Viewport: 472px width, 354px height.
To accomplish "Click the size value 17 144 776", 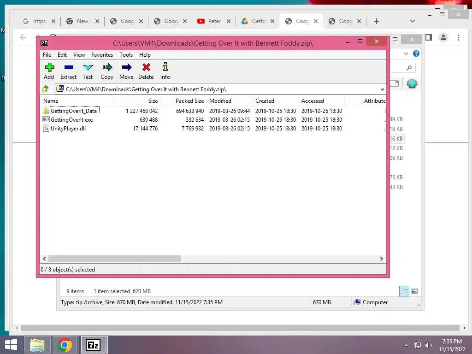I will point(145,129).
